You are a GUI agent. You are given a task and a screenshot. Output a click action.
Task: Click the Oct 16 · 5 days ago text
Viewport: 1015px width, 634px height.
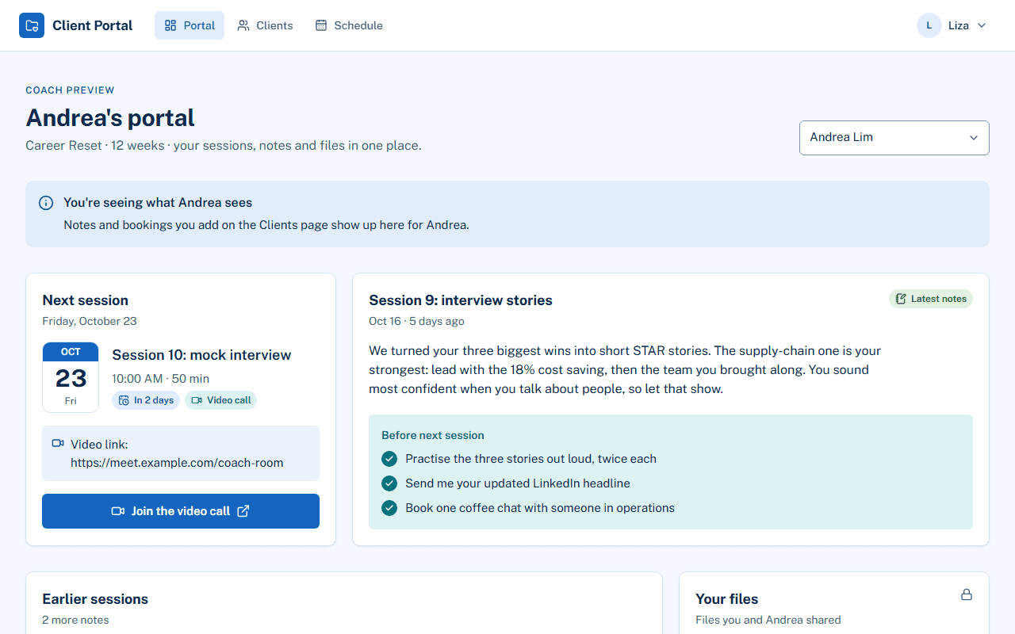(x=417, y=321)
